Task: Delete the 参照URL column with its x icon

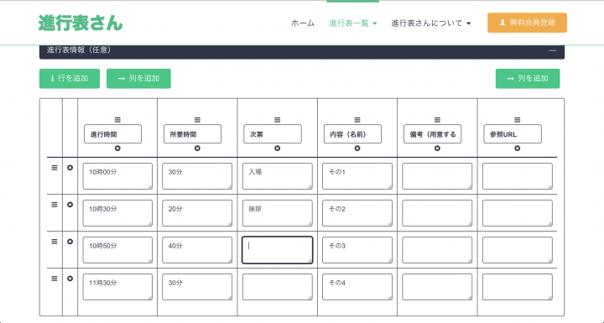Action: (518, 148)
